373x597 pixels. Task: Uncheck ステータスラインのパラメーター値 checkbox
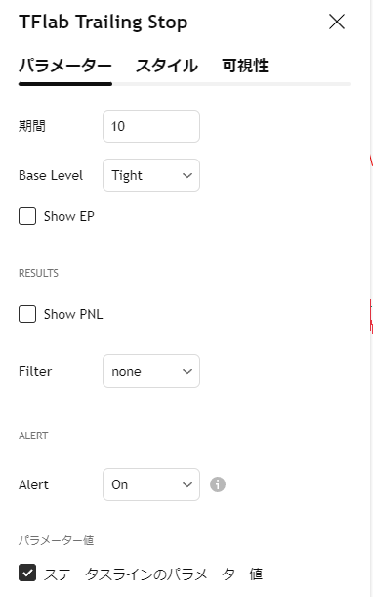(x=27, y=573)
